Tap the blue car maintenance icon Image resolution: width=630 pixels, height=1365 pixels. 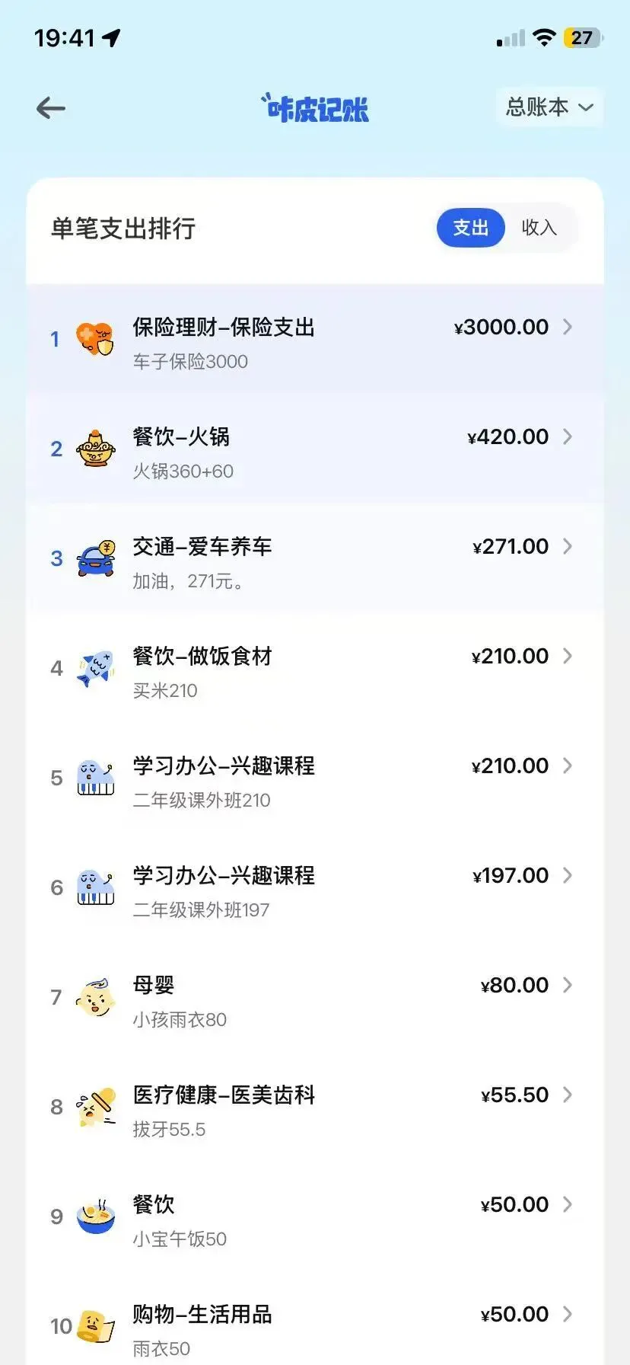(x=95, y=558)
